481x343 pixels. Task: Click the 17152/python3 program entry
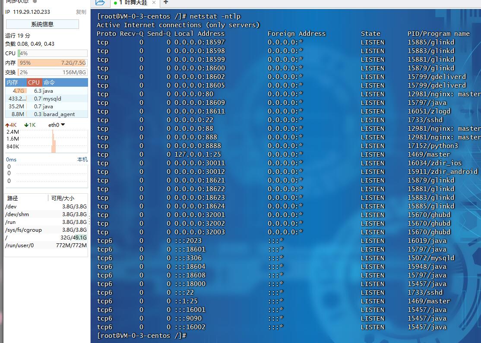point(433,145)
